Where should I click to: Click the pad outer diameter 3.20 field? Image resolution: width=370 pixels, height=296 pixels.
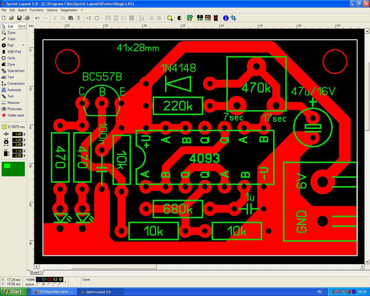(17, 140)
